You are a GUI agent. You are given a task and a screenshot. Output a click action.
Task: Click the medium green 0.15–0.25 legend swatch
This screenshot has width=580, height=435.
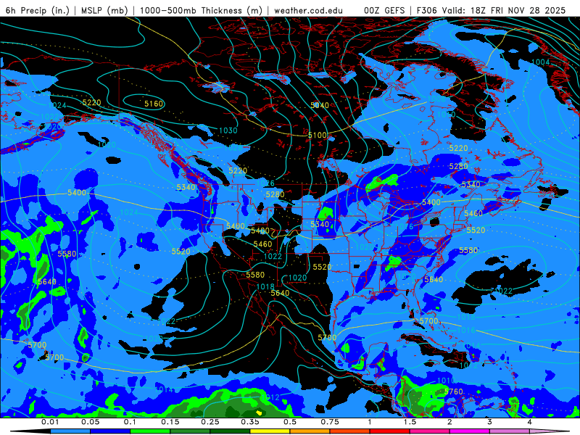coord(190,431)
